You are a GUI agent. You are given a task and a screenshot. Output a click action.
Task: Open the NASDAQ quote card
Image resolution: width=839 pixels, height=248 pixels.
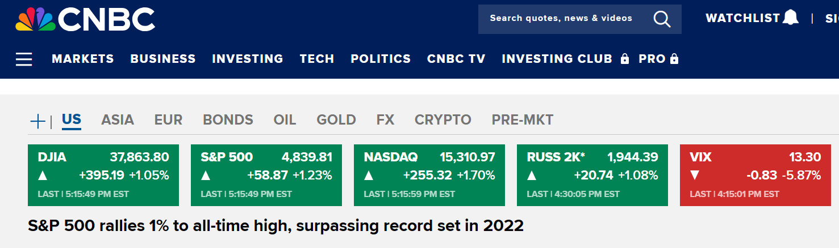click(x=429, y=175)
